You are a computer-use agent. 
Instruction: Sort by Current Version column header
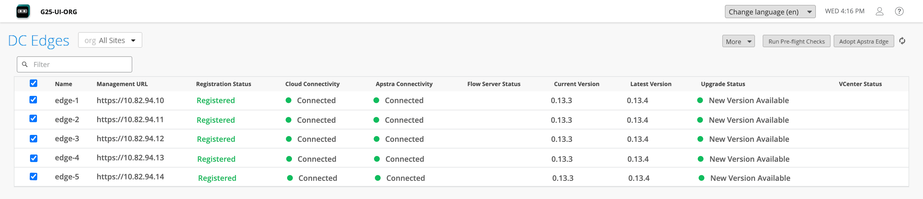click(x=576, y=84)
